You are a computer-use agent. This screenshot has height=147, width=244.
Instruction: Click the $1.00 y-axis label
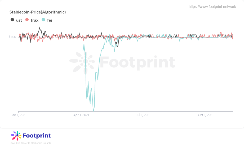pos(12,37)
